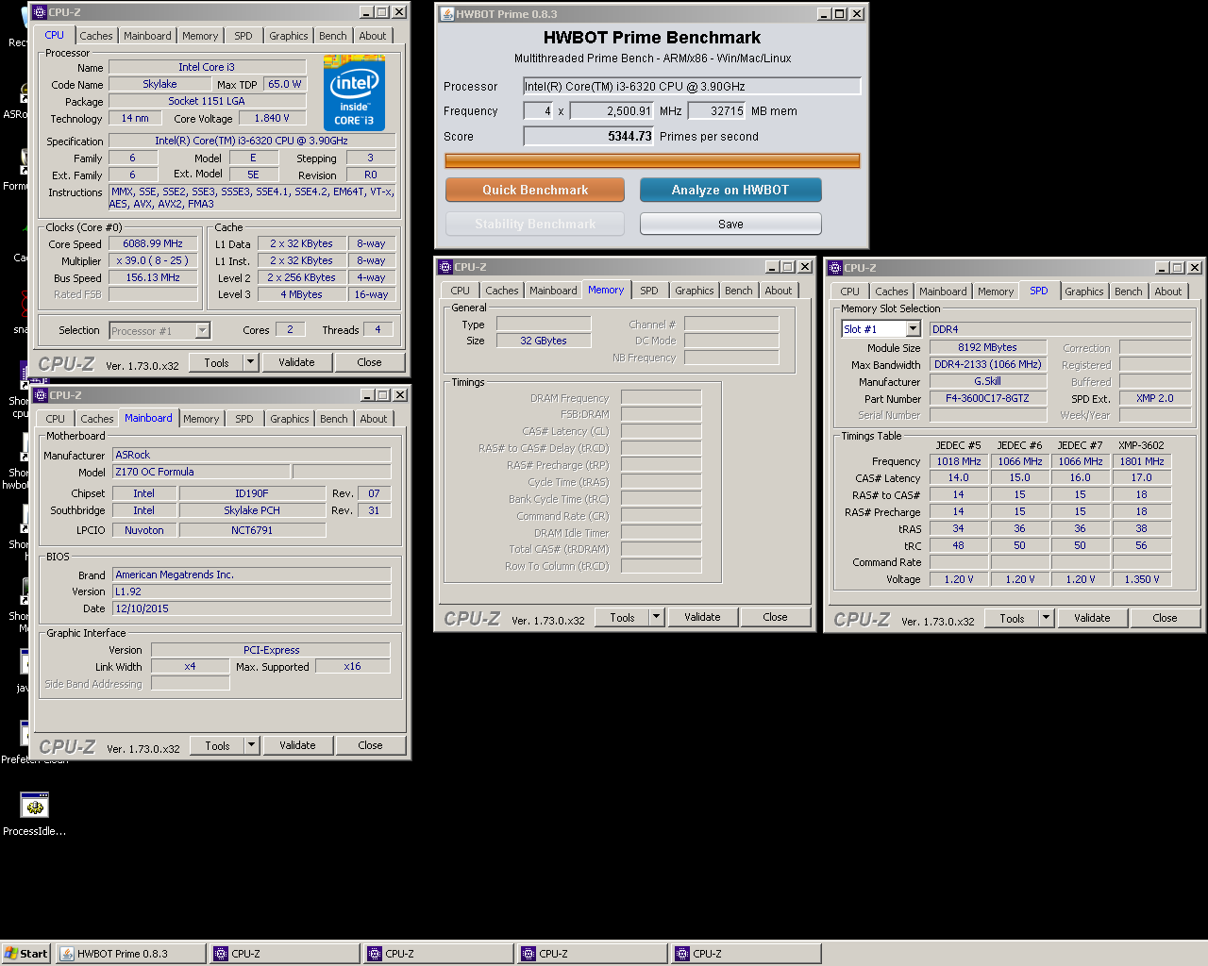Image resolution: width=1208 pixels, height=966 pixels.
Task: Click Bus Speed value 156.13 MHz
Action: [153, 277]
